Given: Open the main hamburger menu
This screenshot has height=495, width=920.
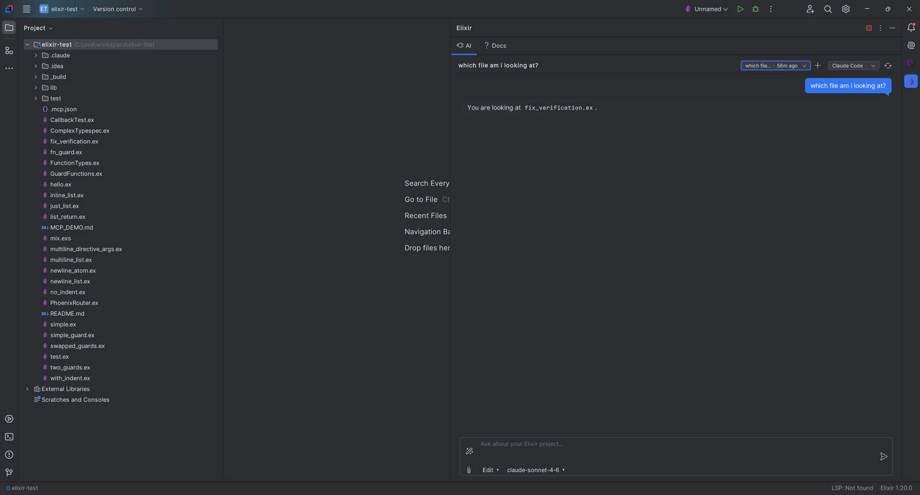Looking at the screenshot, I should coord(26,9).
